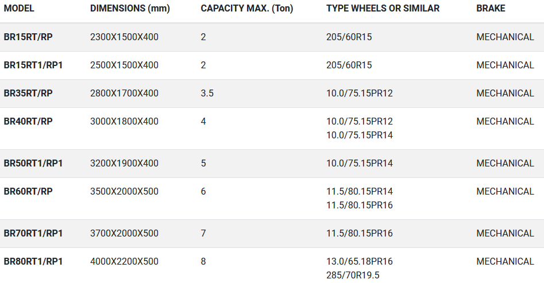Select the BR80RT1/RP1 model cell

pyautogui.click(x=33, y=262)
